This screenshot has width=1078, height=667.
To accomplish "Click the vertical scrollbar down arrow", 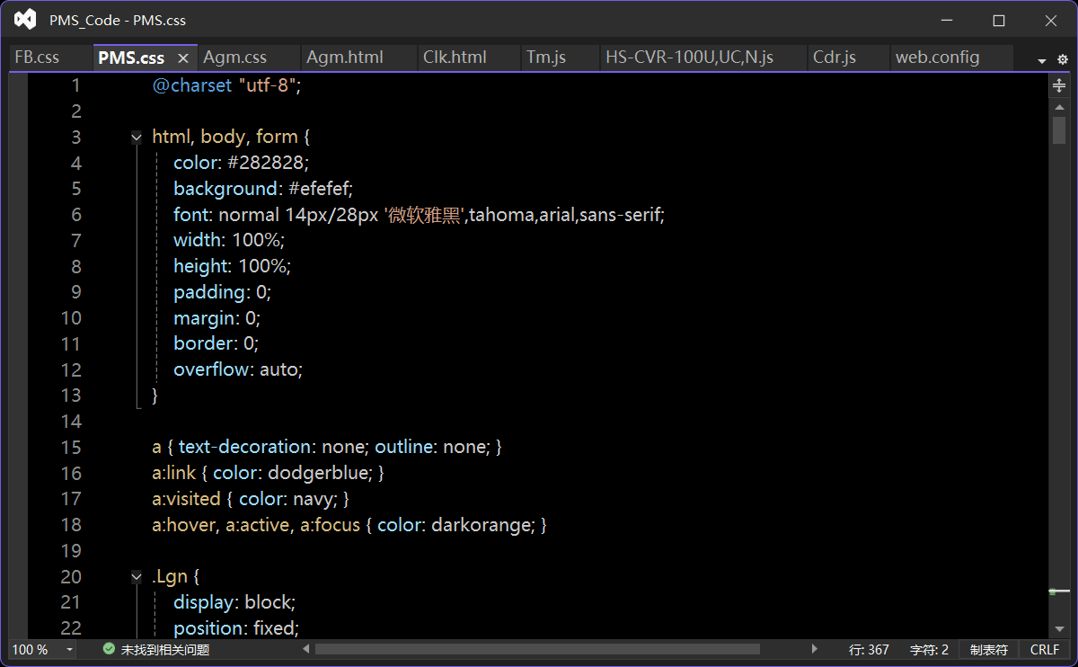I will point(1059,628).
